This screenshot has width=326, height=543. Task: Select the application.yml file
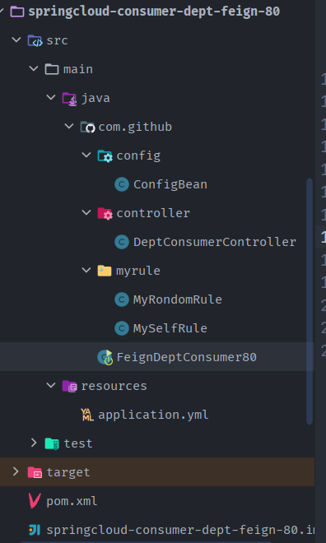[x=153, y=415]
